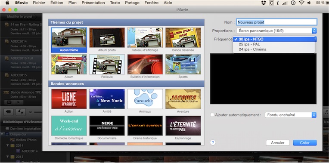
Task: Select the Aventure trailer template
Action: click(183, 99)
